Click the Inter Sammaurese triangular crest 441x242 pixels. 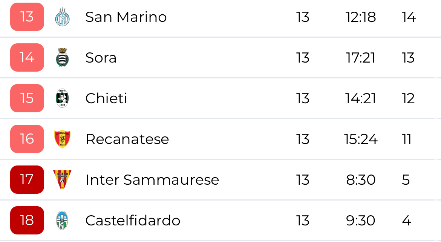(x=62, y=179)
